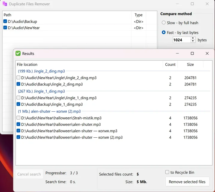Uncheck the D:\Audio\Backup directory checkbox

click(5, 21)
